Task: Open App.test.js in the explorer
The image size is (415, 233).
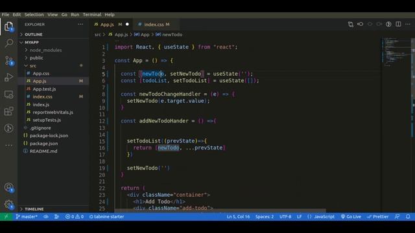Action: (x=53, y=89)
